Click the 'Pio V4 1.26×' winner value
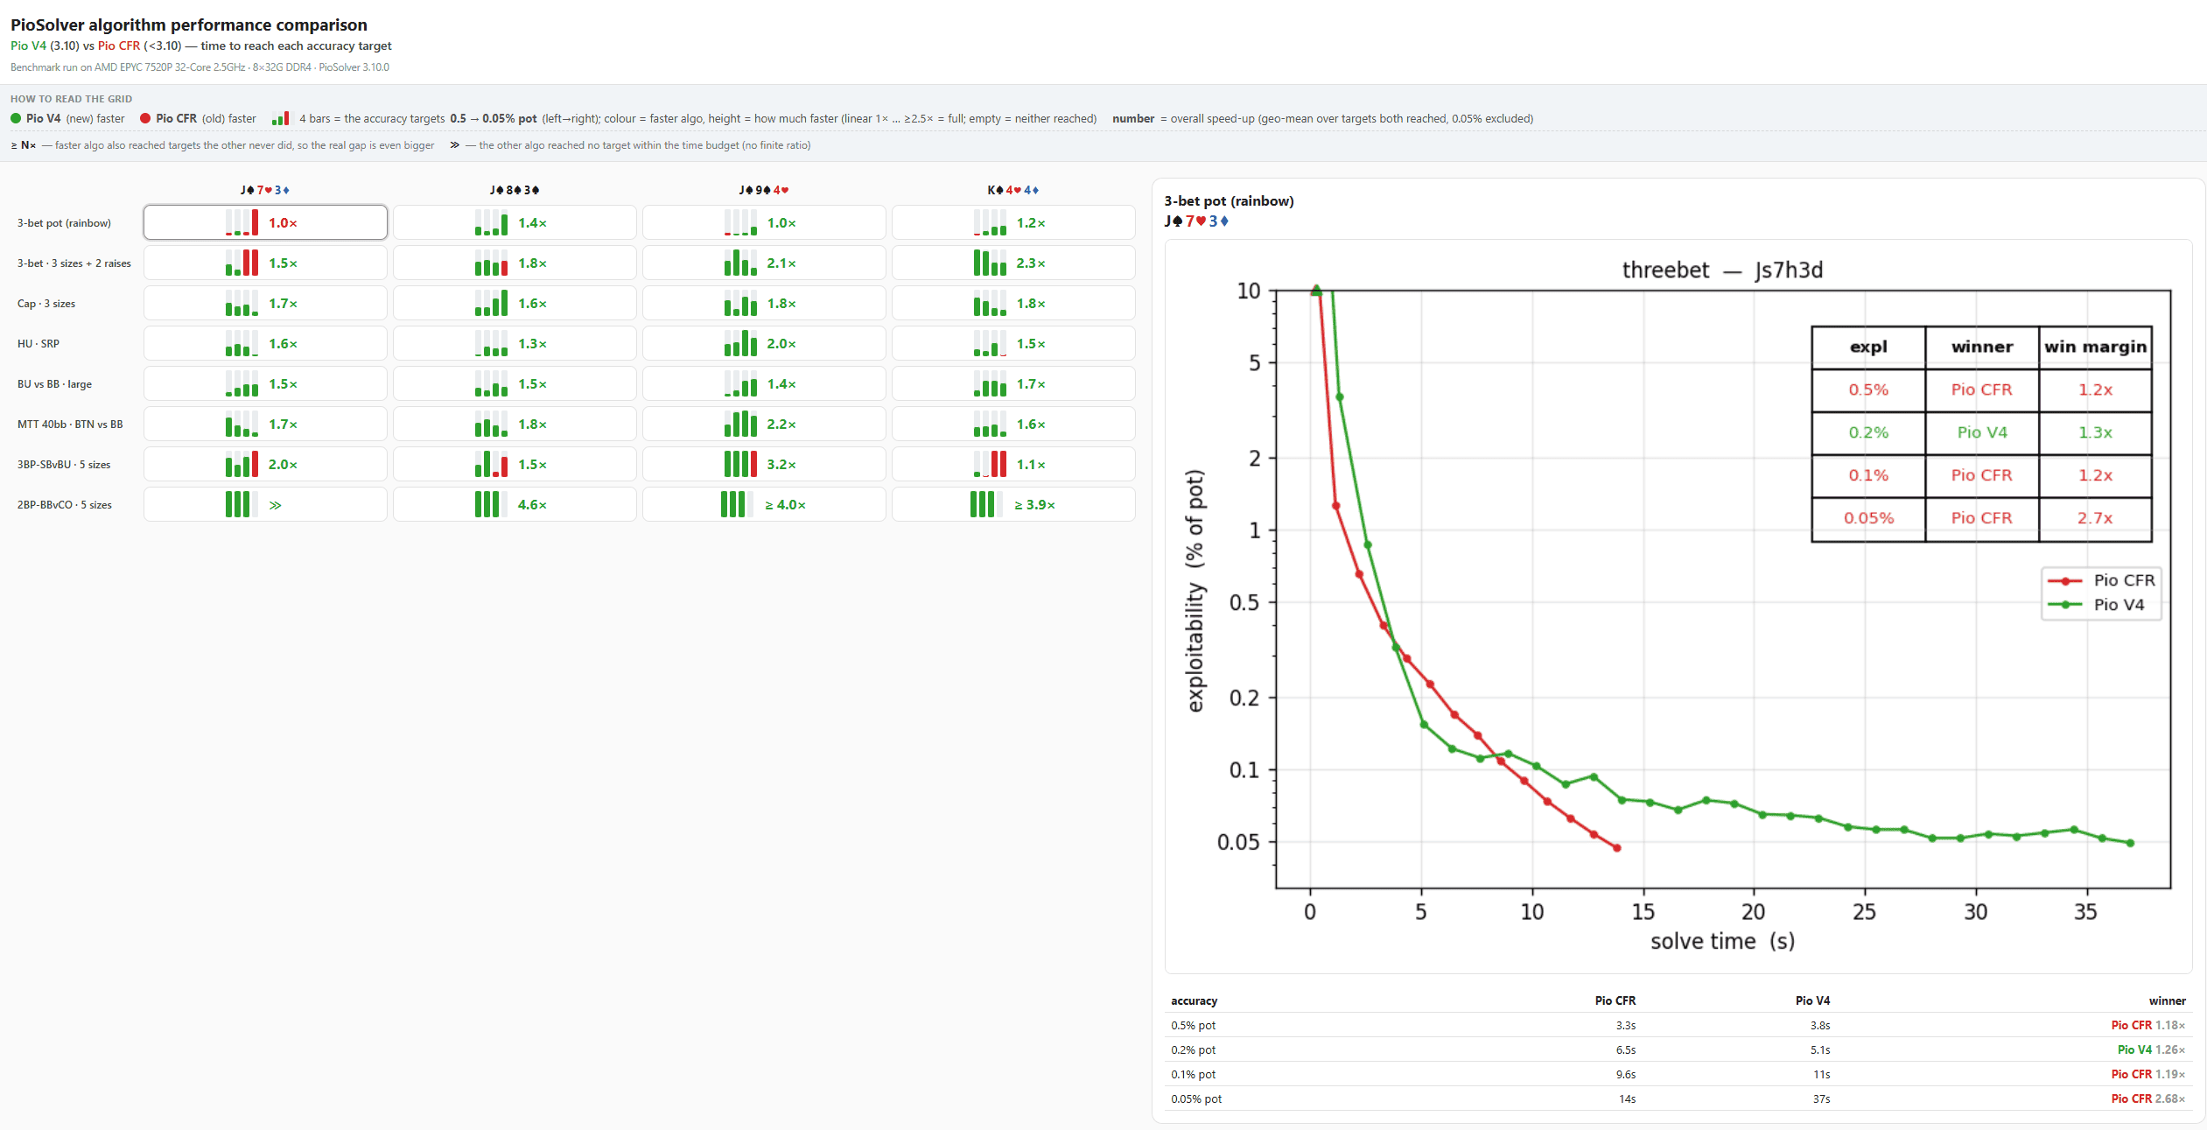Image resolution: width=2207 pixels, height=1130 pixels. (2151, 1049)
